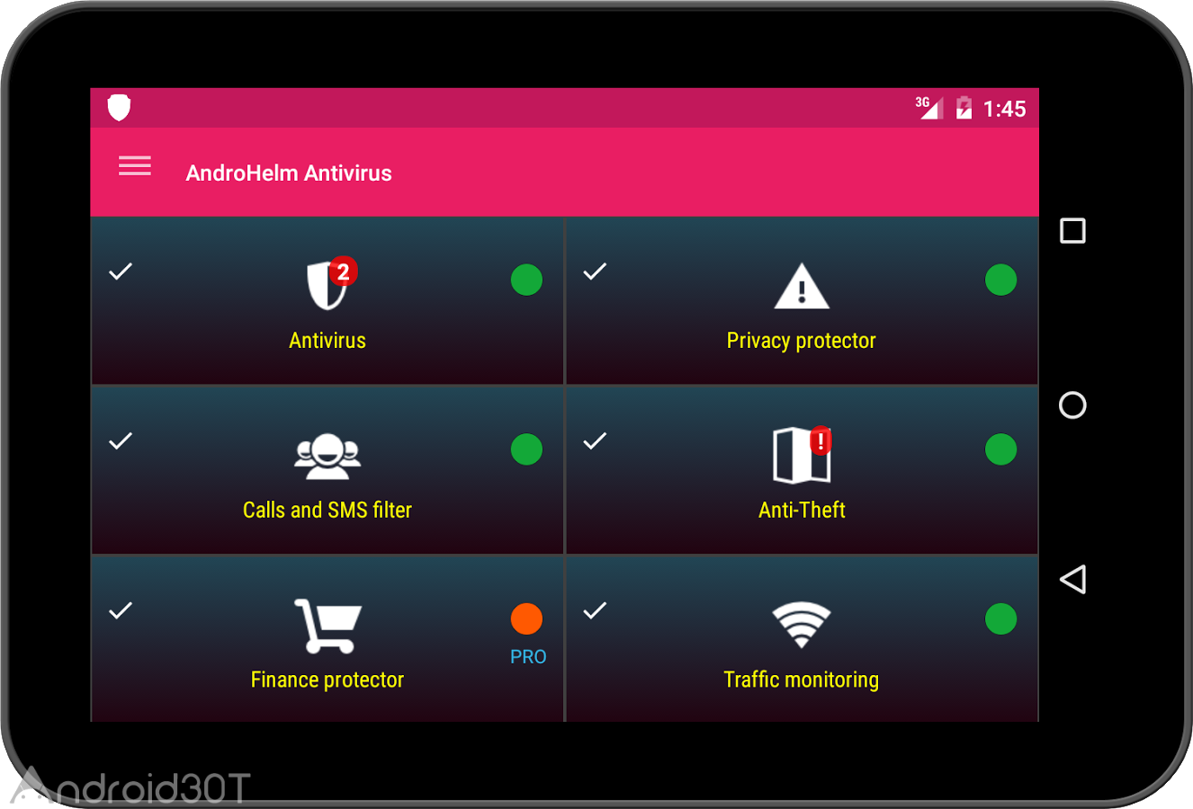The width and height of the screenshot is (1193, 809).
Task: Open the Traffic monitoring Wi-Fi icon
Action: [x=802, y=625]
